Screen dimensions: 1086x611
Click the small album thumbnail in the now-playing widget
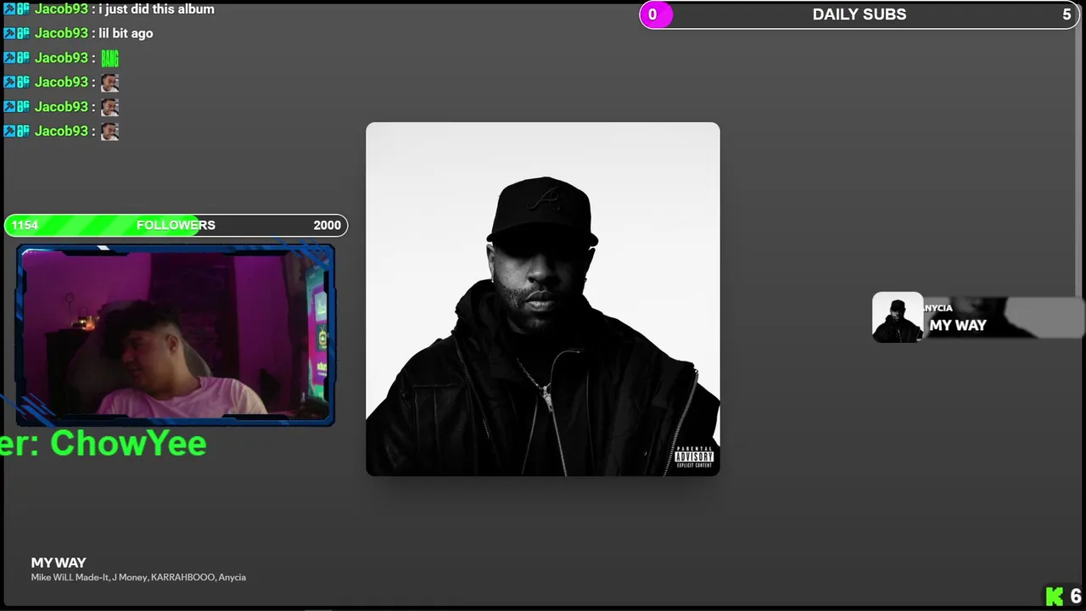tap(898, 317)
